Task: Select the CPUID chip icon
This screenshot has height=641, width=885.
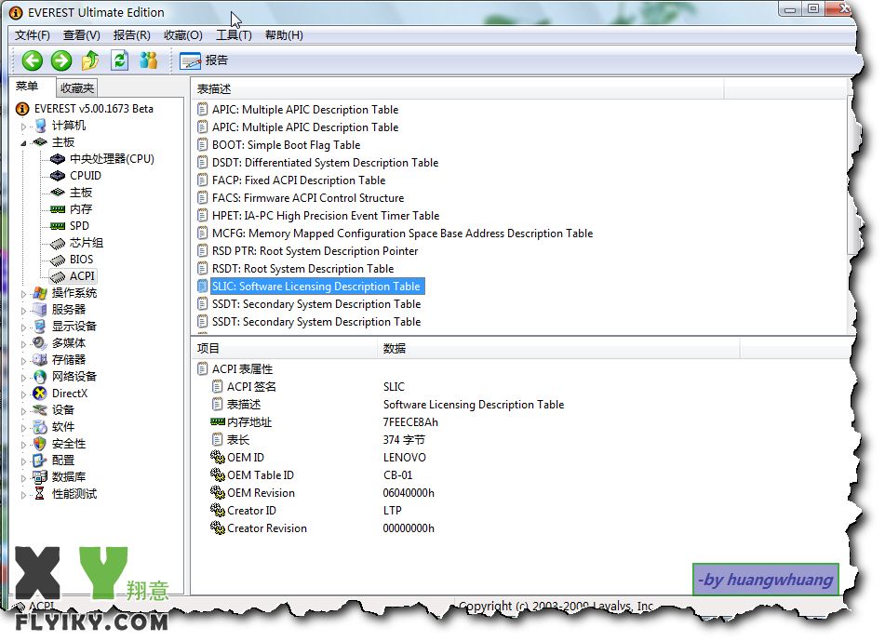Action: 58,176
